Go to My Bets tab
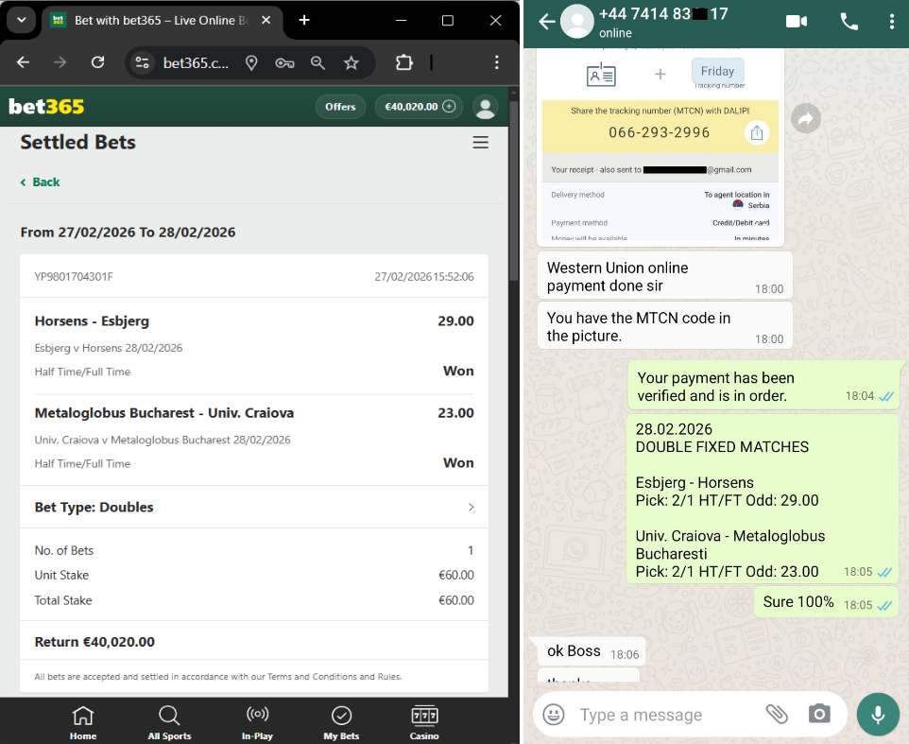This screenshot has width=909, height=744. click(341, 722)
